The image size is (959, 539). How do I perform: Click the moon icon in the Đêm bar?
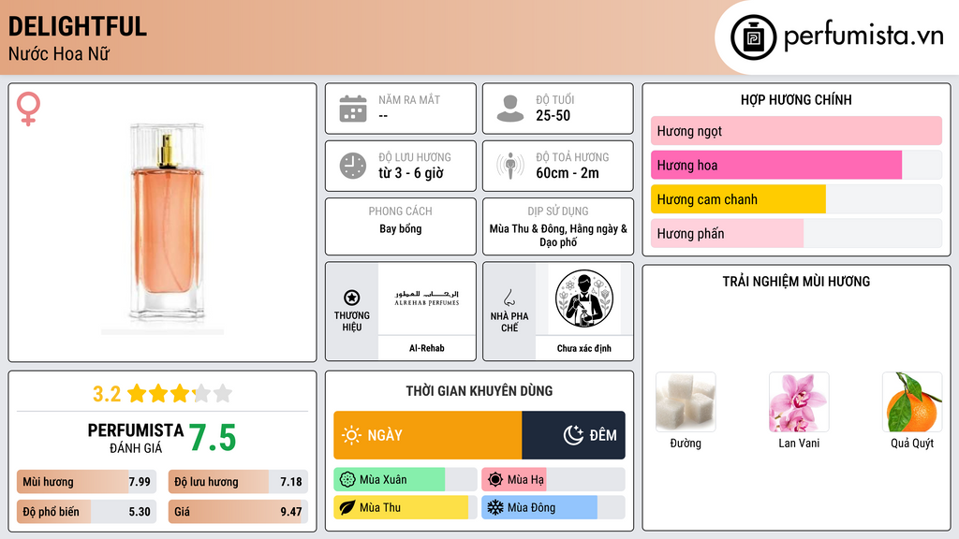pyautogui.click(x=573, y=435)
